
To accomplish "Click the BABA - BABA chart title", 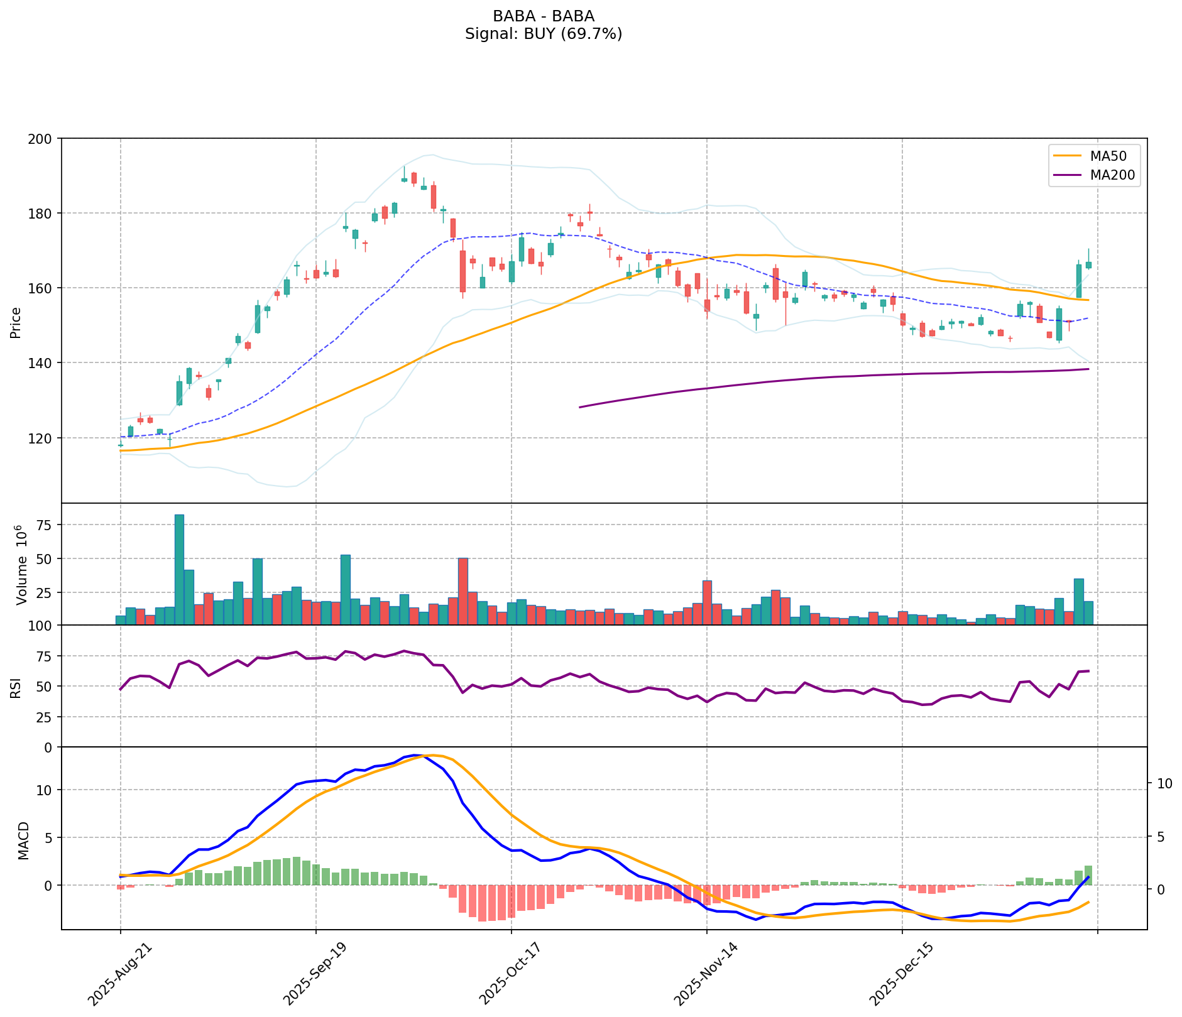I will pyautogui.click(x=543, y=16).
